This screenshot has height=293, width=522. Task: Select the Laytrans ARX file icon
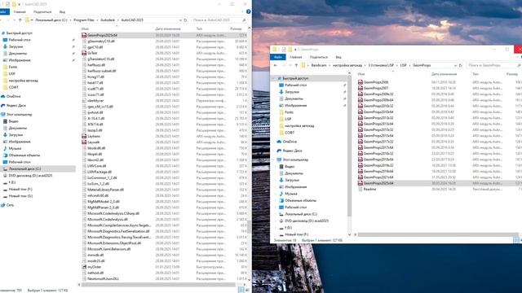coord(84,136)
